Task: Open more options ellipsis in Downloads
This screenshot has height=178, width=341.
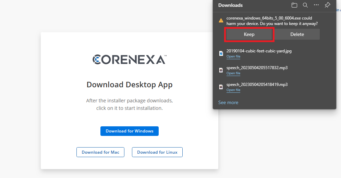Action: pos(316,5)
